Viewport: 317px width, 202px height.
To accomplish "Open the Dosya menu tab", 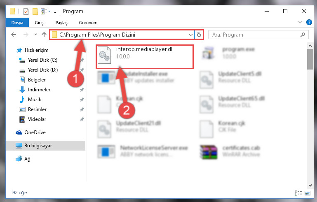I will [17, 23].
